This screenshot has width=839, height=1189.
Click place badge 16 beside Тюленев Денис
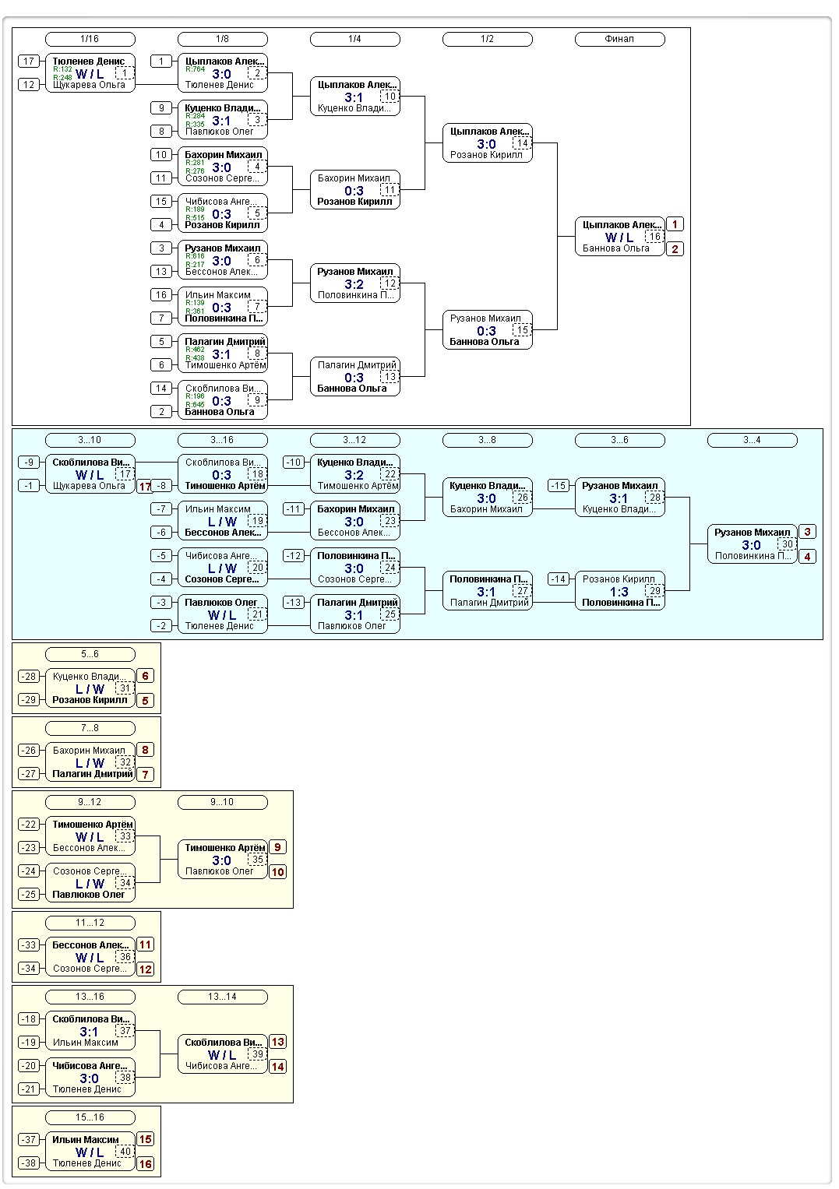[x=145, y=1164]
